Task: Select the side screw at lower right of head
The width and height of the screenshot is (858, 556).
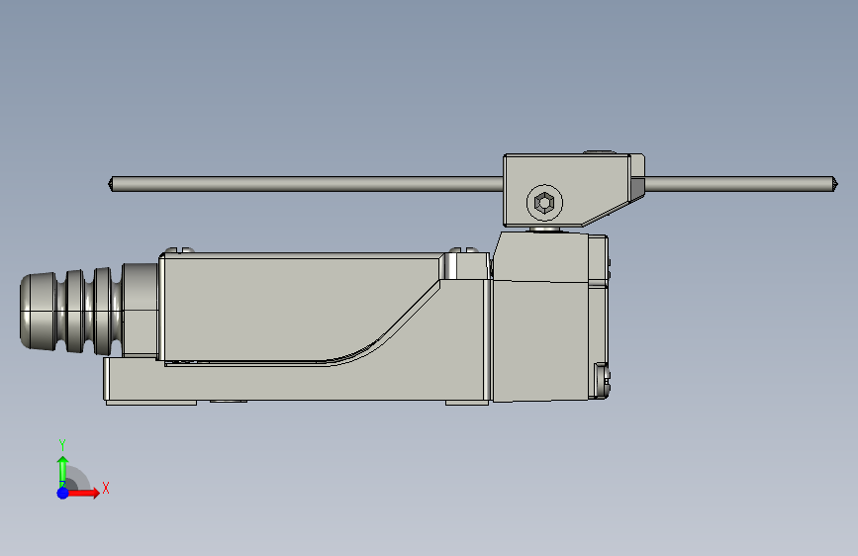Action: [602, 380]
